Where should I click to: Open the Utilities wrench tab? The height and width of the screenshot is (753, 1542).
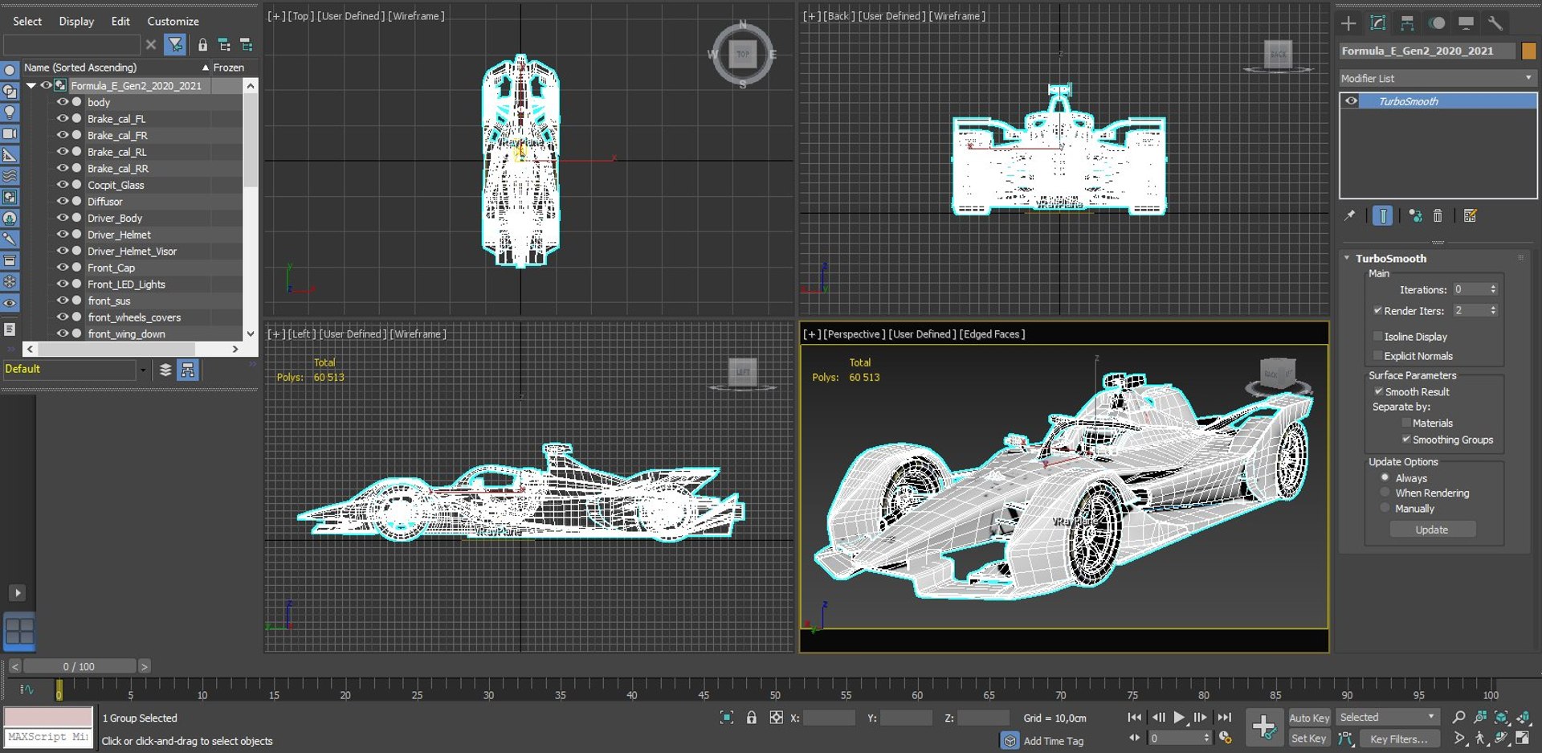click(1495, 23)
